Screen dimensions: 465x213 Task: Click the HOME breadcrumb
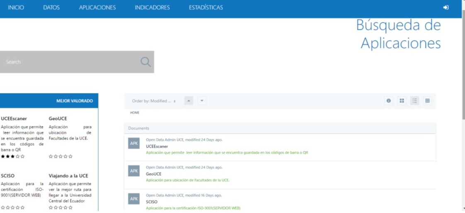click(x=135, y=112)
